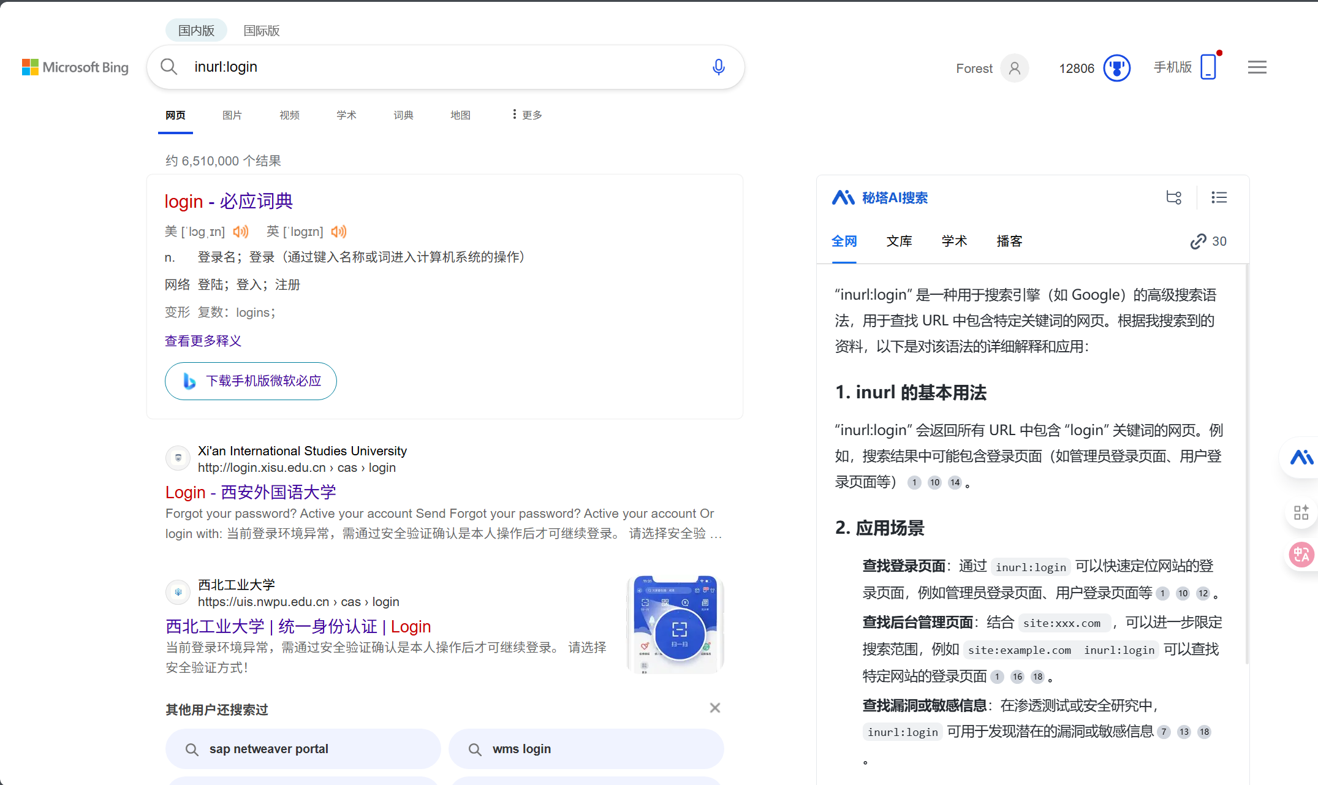Switch to 国际版 search version
Image resolution: width=1318 pixels, height=785 pixels.
pyautogui.click(x=262, y=31)
